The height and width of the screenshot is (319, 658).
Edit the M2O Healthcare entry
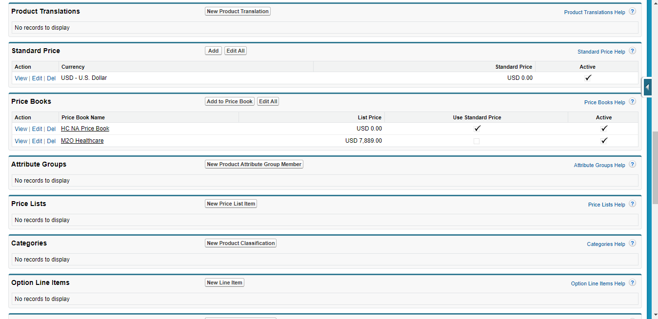[x=37, y=141]
